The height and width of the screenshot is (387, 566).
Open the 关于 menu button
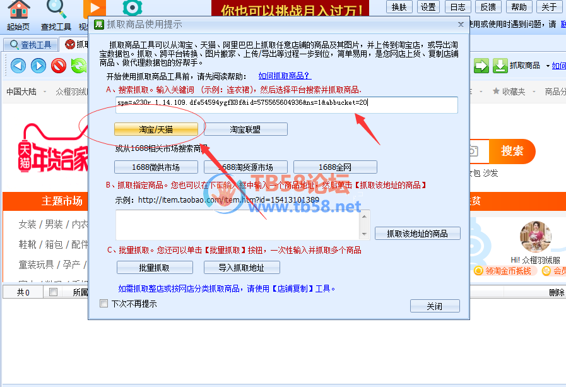tap(549, 7)
